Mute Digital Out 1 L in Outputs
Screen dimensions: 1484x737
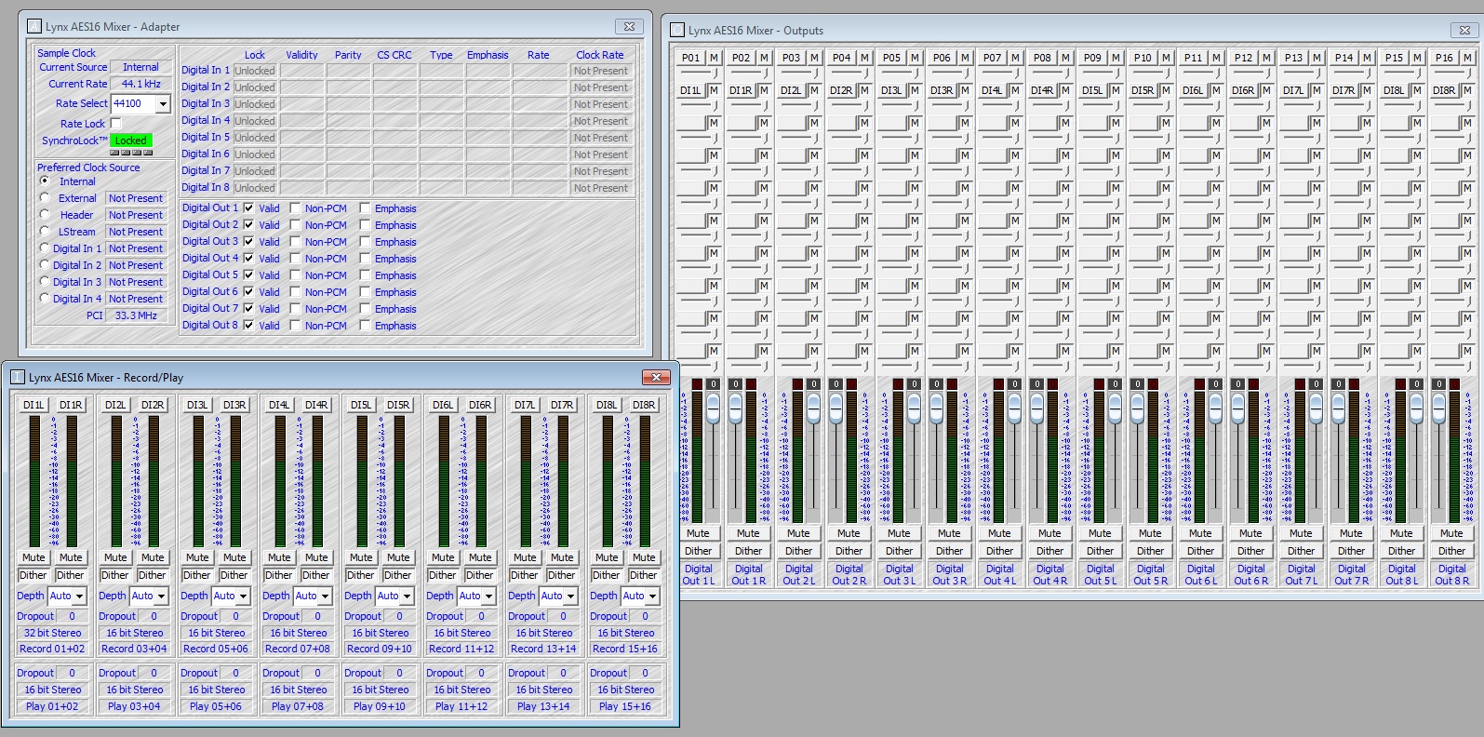(698, 533)
